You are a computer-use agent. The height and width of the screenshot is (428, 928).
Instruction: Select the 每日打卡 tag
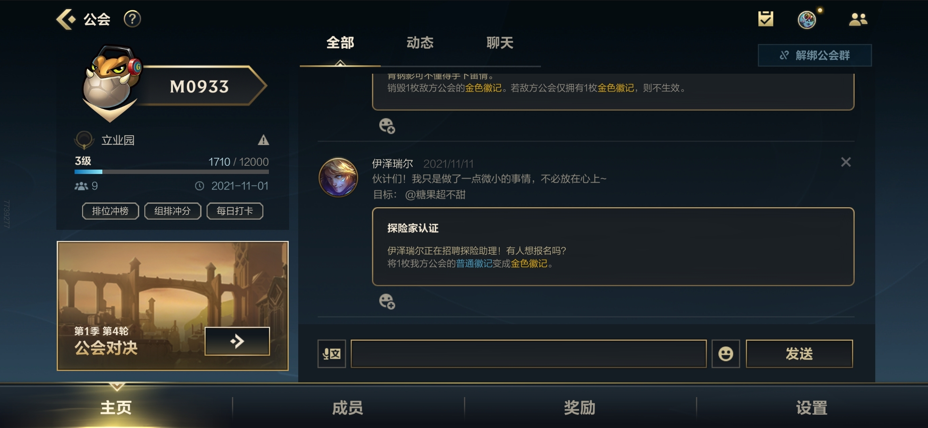[x=235, y=211]
